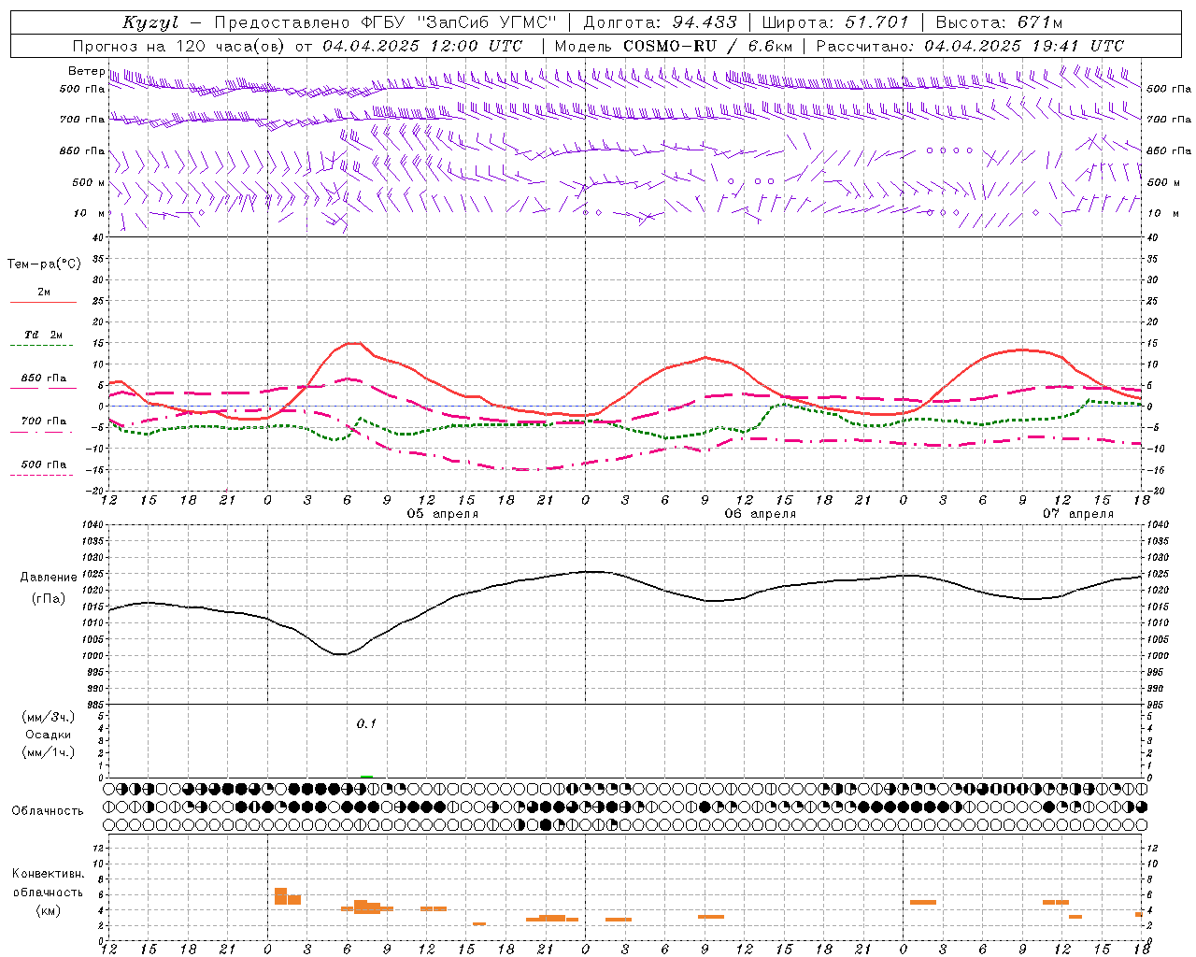Click the "Td 2м" dew point legend entry

click(x=44, y=335)
